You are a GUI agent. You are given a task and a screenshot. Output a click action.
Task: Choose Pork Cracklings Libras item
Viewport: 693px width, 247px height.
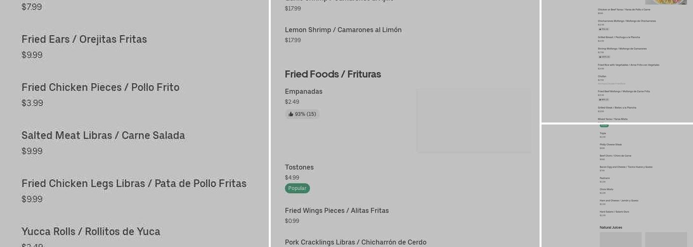click(355, 242)
